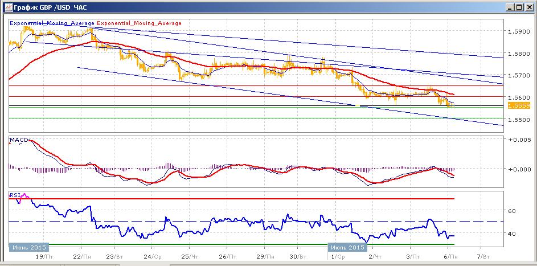Click the red Exponential_Moving_Average legend label

point(140,23)
